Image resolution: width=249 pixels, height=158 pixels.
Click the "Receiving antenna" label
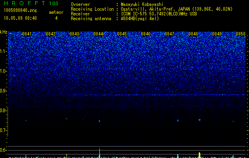[x=91, y=19]
